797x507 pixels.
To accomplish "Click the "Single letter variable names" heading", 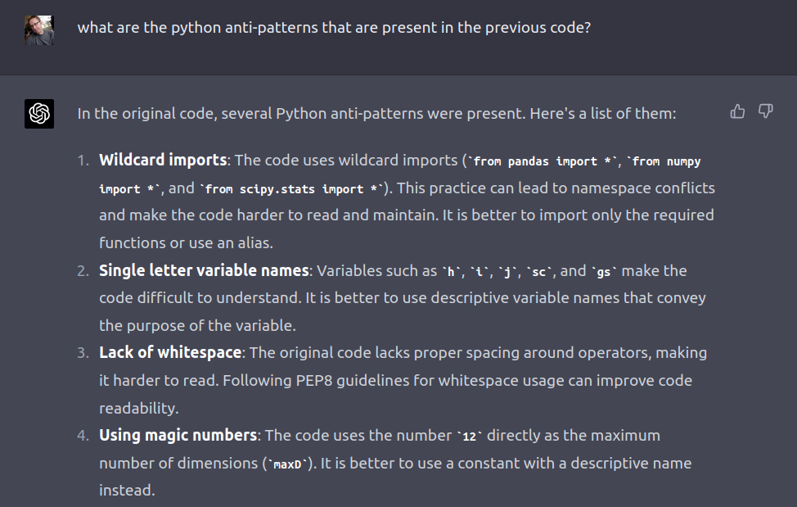I will 204,270.
